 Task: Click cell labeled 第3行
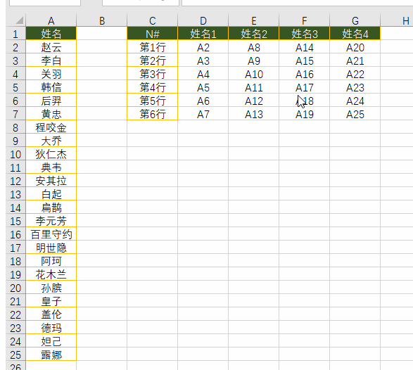coord(152,74)
